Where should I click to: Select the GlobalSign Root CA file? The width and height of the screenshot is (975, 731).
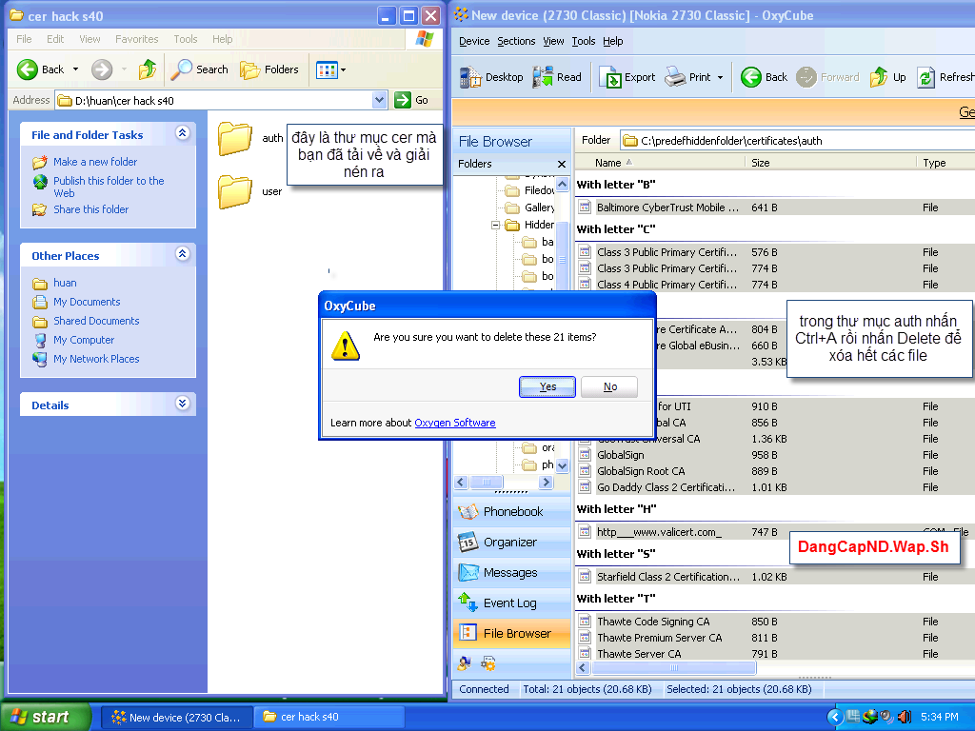point(775,471)
